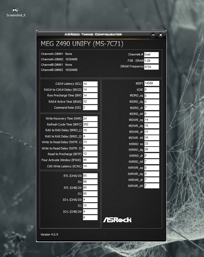
Task: Select the tRDWR_dd value field
Action: pos(152,138)
